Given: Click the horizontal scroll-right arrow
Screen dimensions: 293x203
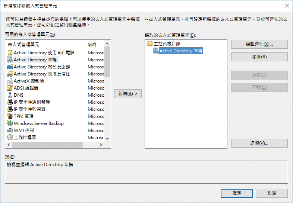Looking at the screenshot, I should click(x=101, y=145).
